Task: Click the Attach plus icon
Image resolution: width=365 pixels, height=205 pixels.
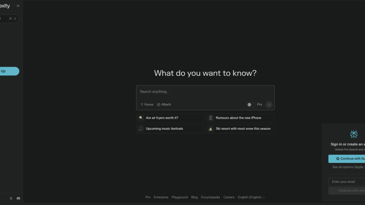Action: tap(159, 105)
